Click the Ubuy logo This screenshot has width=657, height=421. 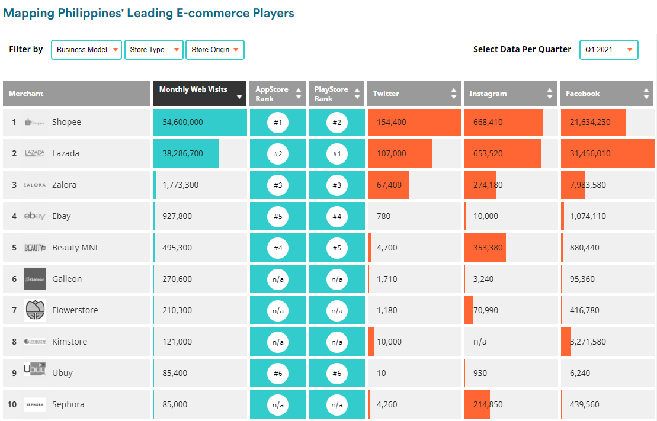click(x=35, y=369)
